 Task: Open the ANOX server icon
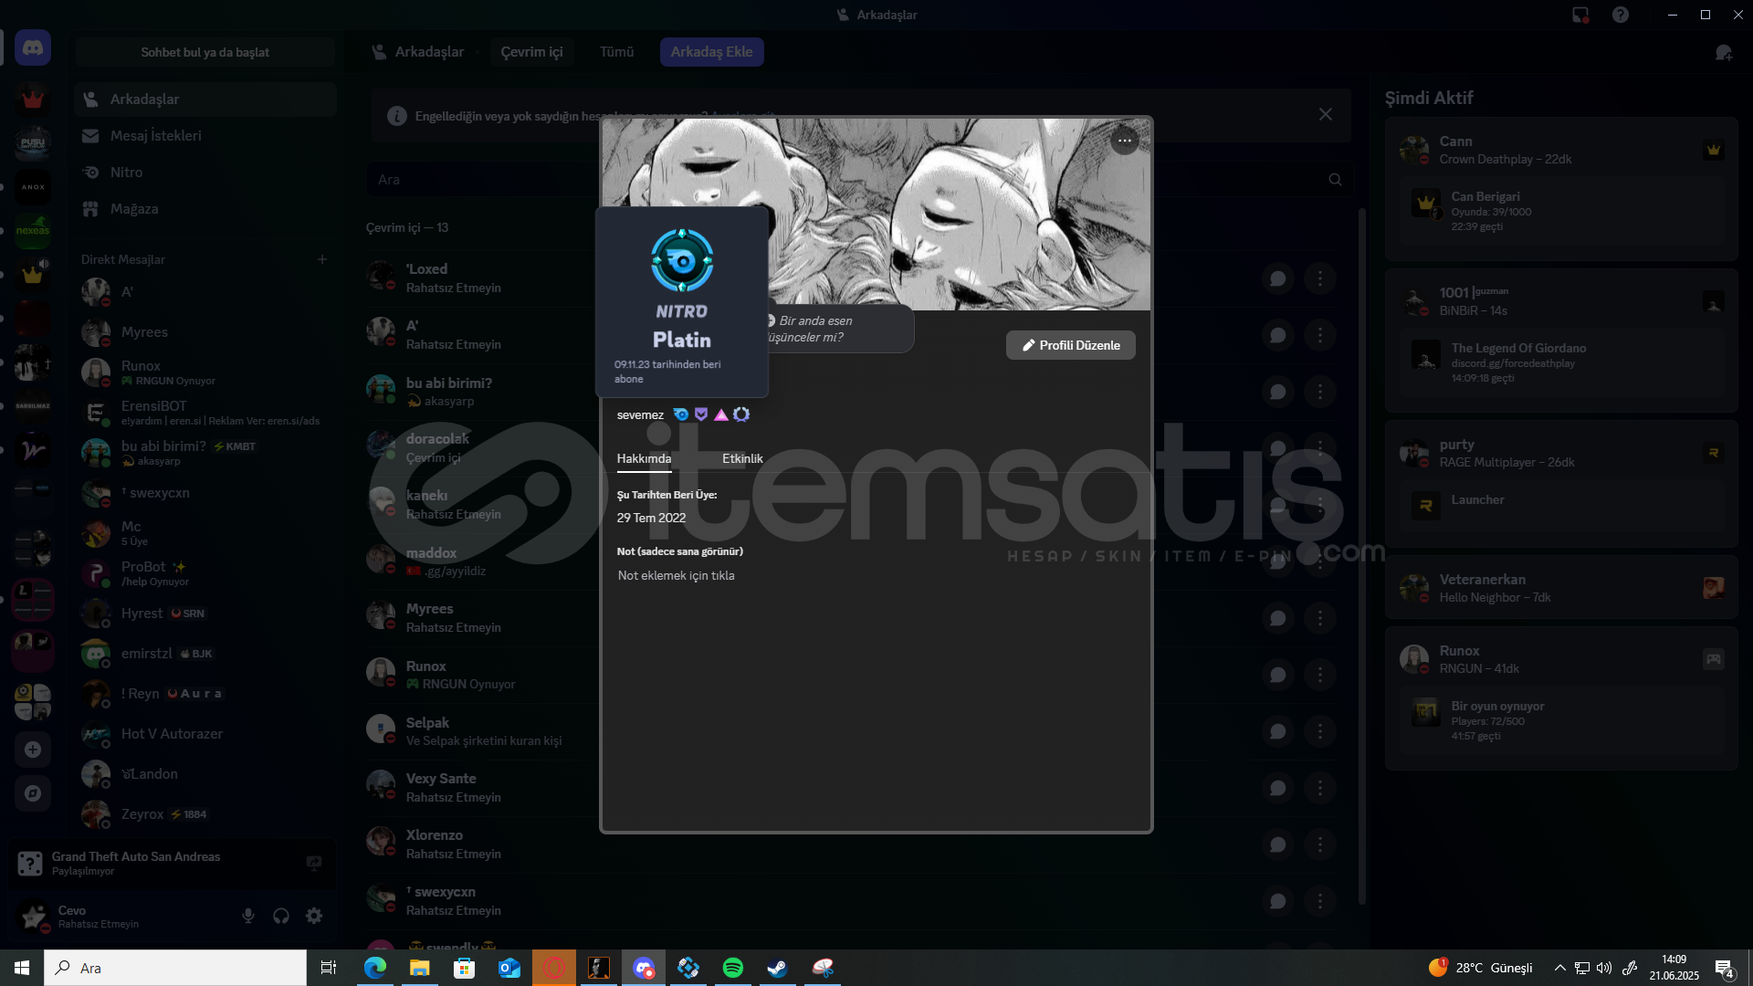pyautogui.click(x=33, y=187)
